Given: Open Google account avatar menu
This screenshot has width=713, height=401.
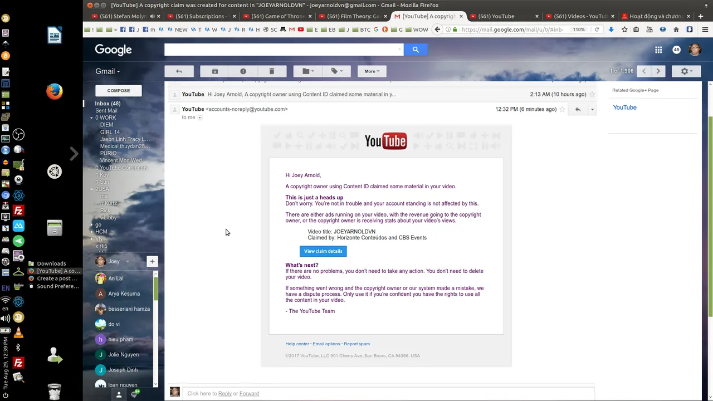Looking at the screenshot, I should tap(695, 50).
